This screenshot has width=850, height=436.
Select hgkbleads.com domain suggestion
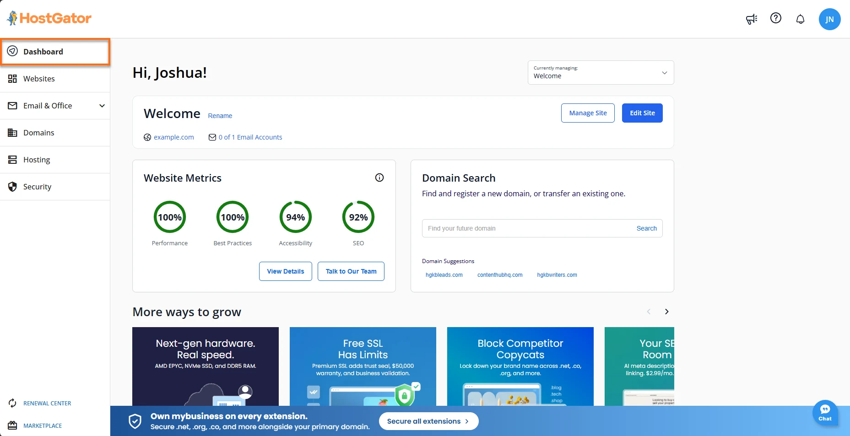(444, 275)
